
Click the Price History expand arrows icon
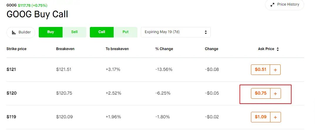click(x=272, y=5)
